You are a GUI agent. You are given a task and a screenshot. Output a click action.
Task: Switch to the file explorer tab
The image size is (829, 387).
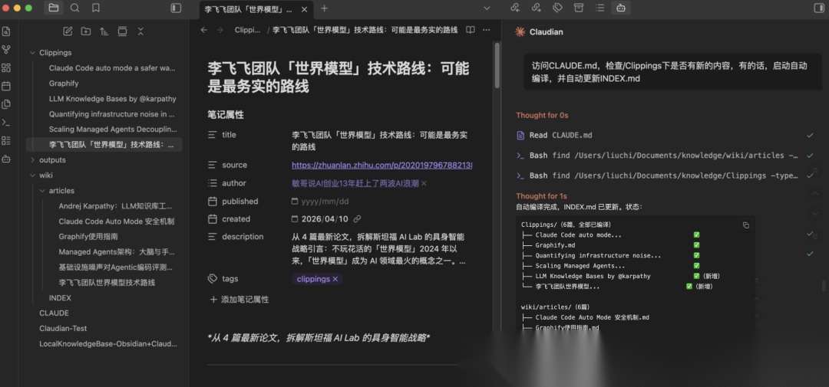[x=54, y=8]
